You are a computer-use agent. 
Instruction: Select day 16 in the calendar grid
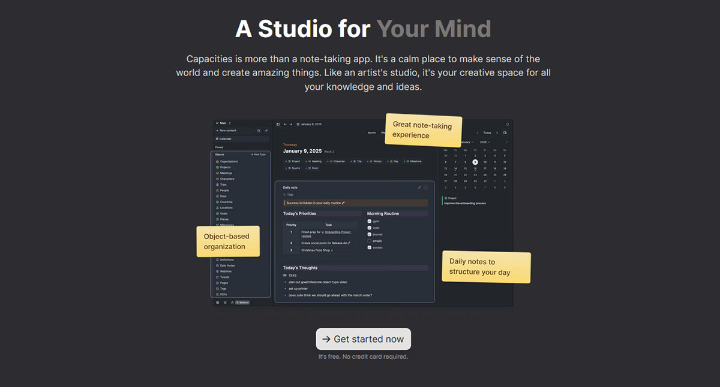click(x=475, y=168)
